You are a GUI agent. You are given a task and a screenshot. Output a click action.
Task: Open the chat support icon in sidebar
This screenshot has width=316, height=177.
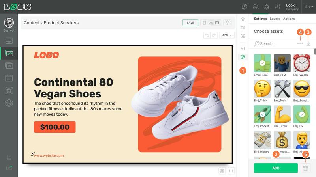click(9, 168)
